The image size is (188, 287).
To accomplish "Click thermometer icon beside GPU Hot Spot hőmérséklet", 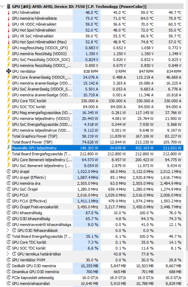I will (x=8, y=30).
